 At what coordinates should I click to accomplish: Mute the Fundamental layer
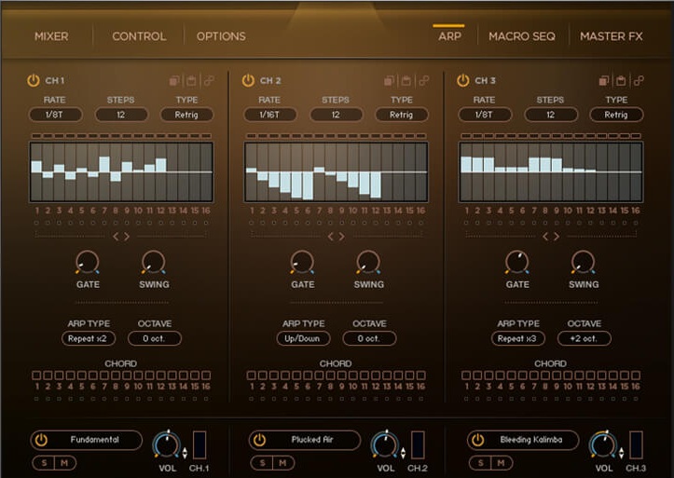pos(65,463)
